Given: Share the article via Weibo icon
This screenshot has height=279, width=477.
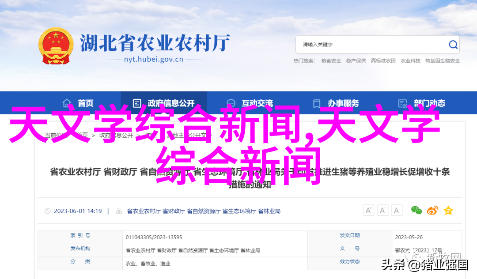Looking at the screenshot, I should pos(432,211).
